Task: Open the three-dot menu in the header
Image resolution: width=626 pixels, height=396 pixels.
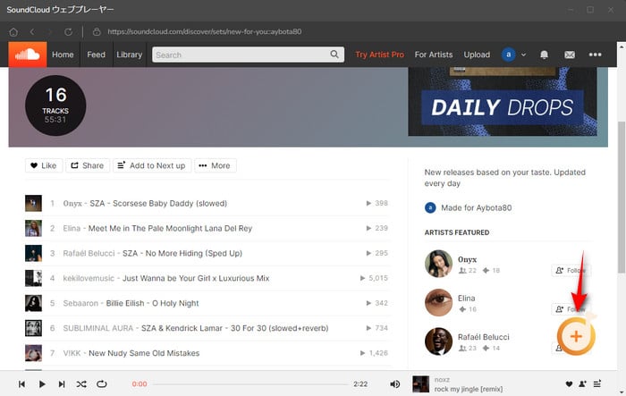Action: tap(595, 55)
